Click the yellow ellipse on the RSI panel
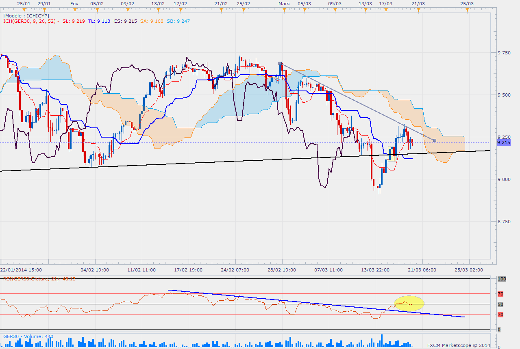This screenshot has height=349, width=520. click(x=409, y=303)
